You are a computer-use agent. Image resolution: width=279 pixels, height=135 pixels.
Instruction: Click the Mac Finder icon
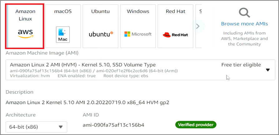click(63, 34)
